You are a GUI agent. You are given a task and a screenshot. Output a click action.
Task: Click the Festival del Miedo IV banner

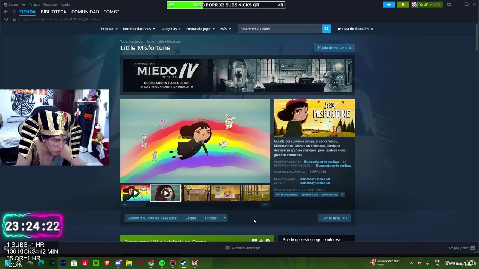(x=238, y=75)
